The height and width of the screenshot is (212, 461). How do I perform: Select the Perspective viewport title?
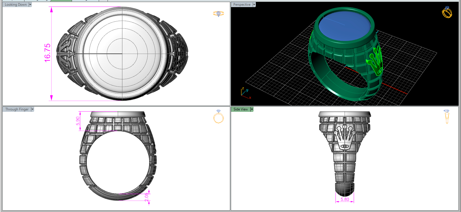coord(242,5)
